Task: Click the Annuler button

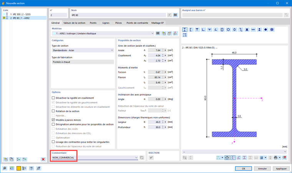Action: (x=262, y=168)
